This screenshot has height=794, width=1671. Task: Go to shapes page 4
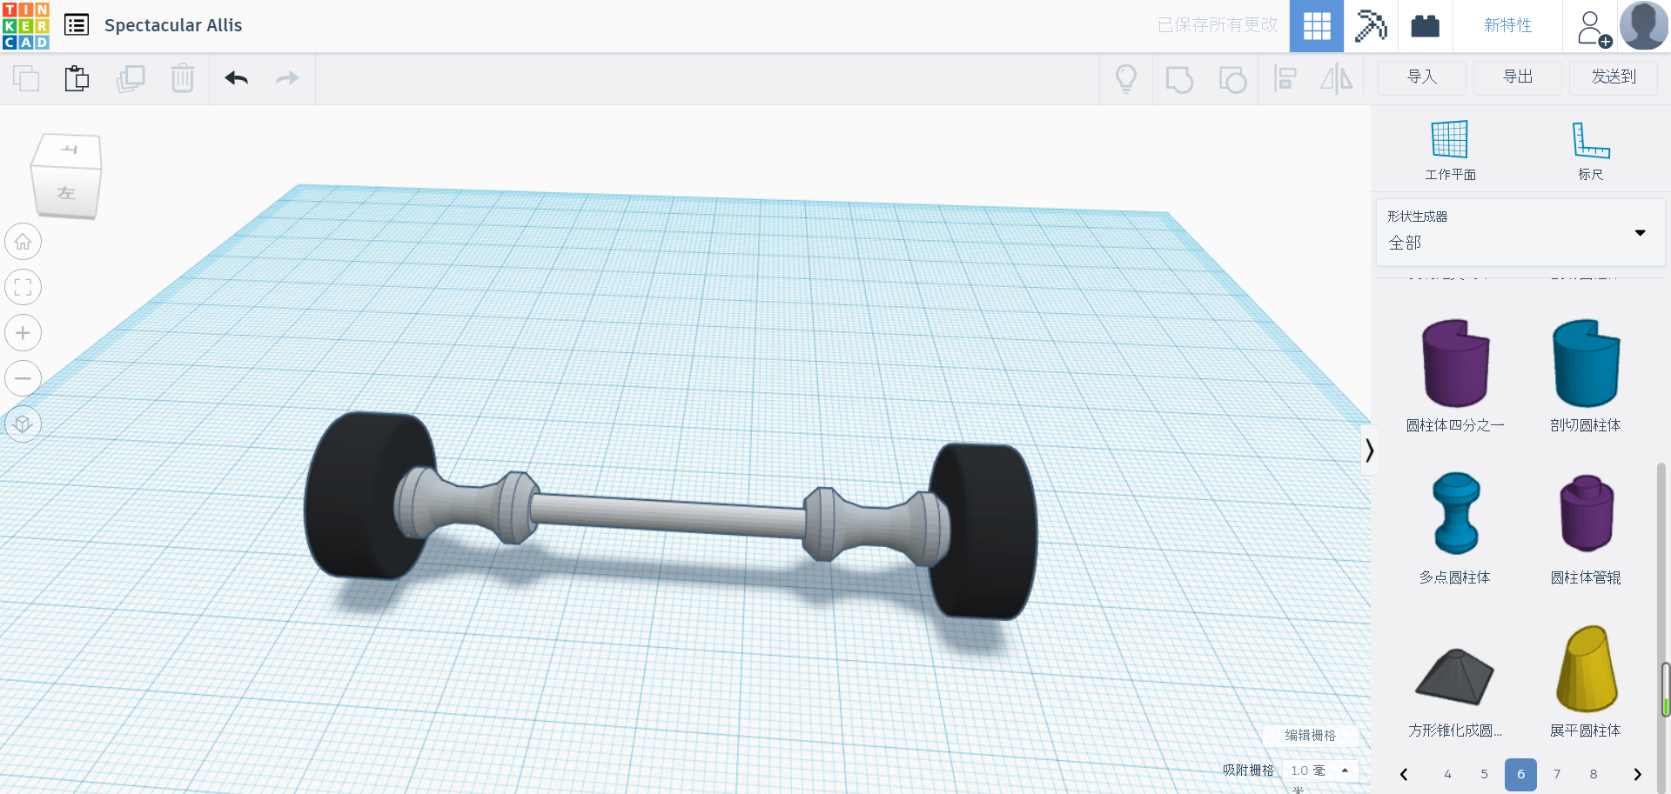point(1447,774)
